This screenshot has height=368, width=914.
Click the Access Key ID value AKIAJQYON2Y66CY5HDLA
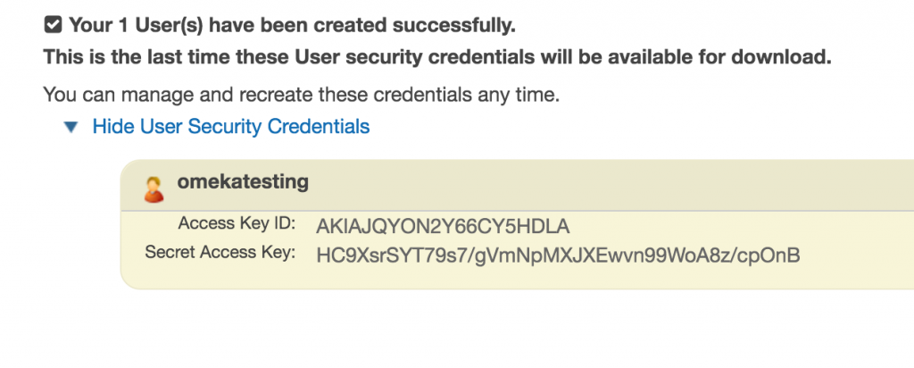pyautogui.click(x=443, y=226)
